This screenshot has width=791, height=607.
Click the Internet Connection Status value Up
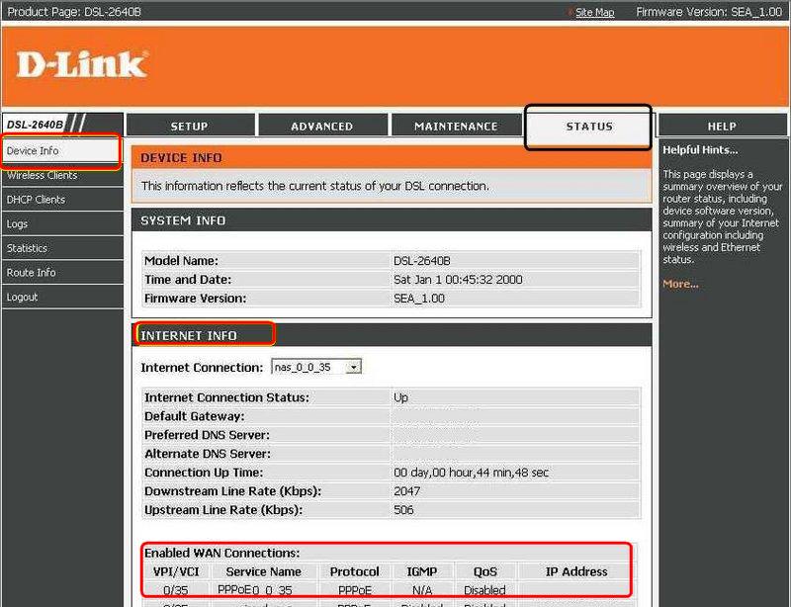click(x=400, y=397)
